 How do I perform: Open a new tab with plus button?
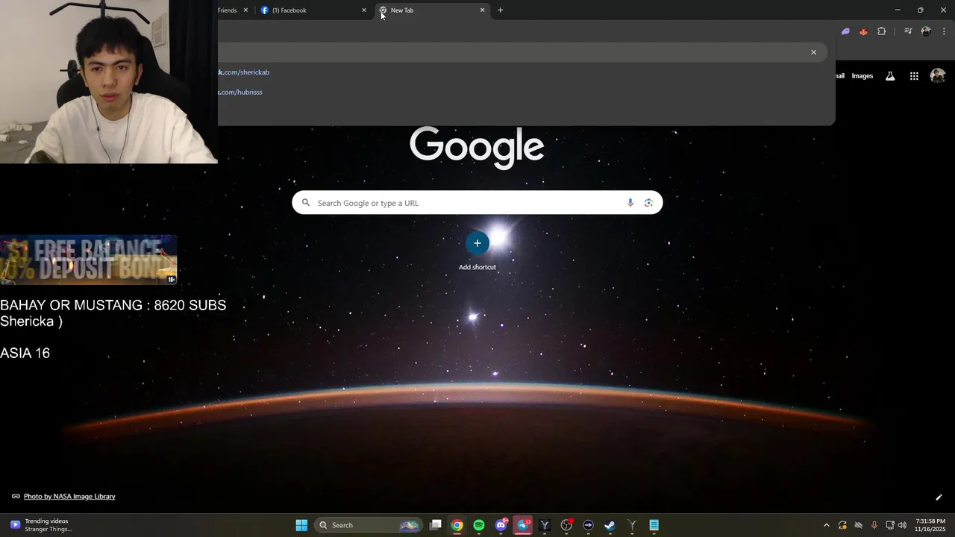point(500,10)
